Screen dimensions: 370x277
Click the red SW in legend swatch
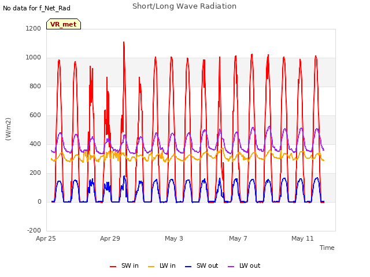113,267
